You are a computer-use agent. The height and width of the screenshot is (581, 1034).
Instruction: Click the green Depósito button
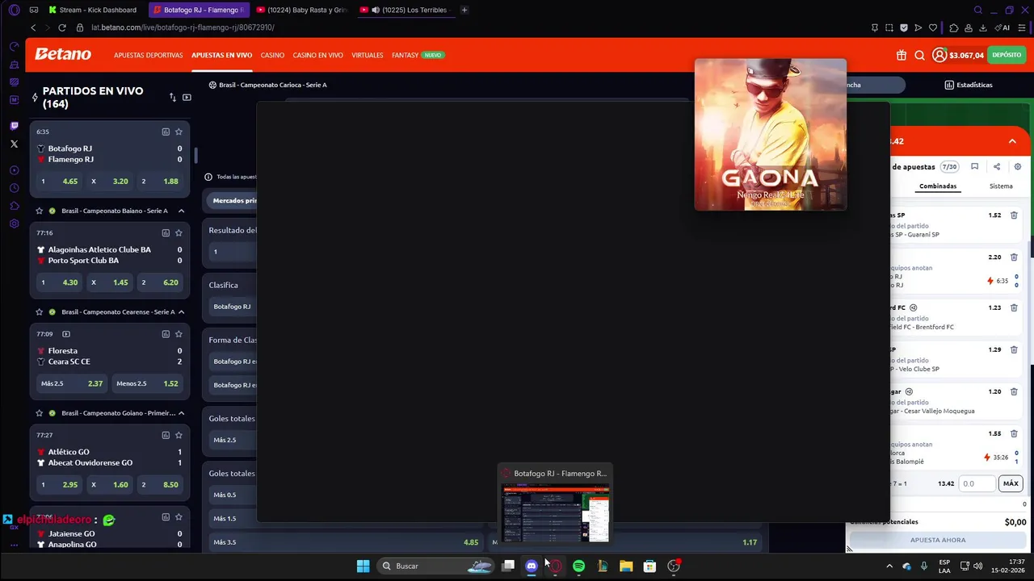point(1007,55)
